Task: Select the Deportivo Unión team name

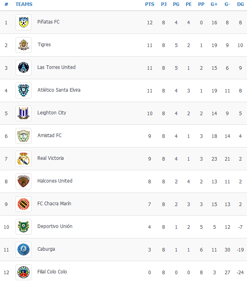Action: point(55,226)
